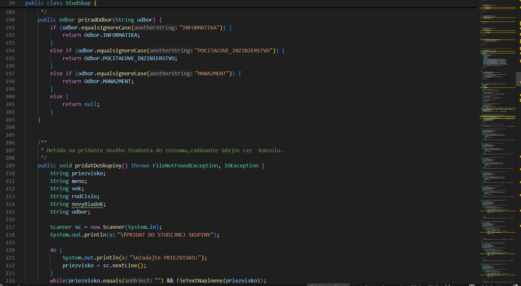Click the method name pridatDoSkupiny
This screenshot has height=286, width=521.
point(98,166)
